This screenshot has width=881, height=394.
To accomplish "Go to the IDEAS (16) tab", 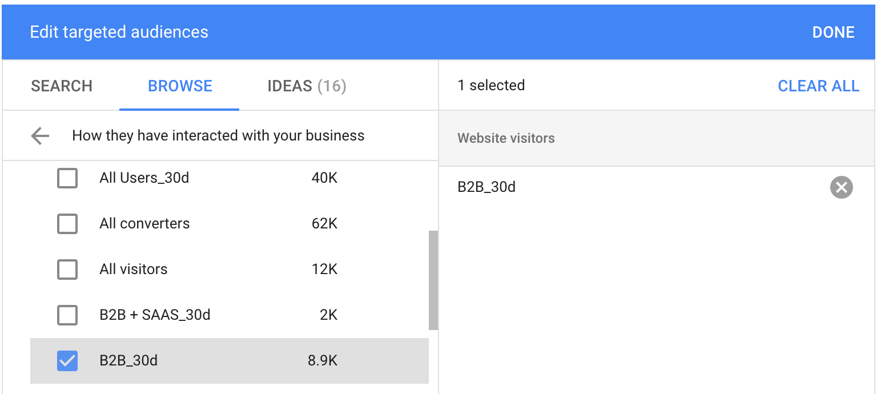I will (x=307, y=86).
